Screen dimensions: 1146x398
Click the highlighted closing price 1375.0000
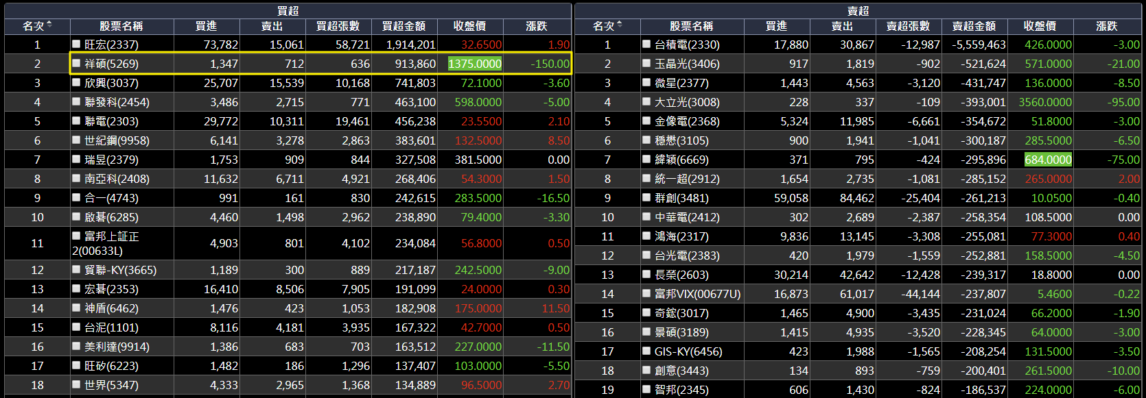[475, 64]
